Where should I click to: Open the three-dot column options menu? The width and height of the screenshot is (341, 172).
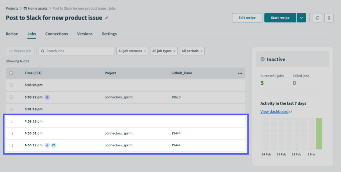click(240, 73)
